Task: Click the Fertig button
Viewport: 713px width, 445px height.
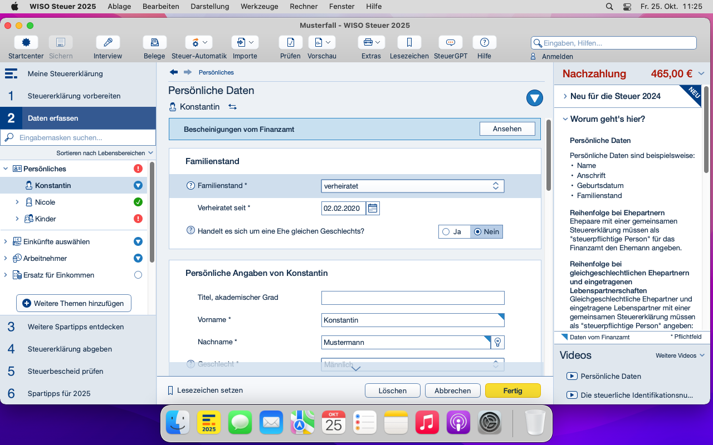Action: [512, 390]
